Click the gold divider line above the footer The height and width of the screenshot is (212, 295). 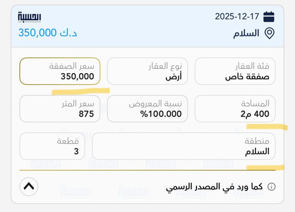click(147, 170)
